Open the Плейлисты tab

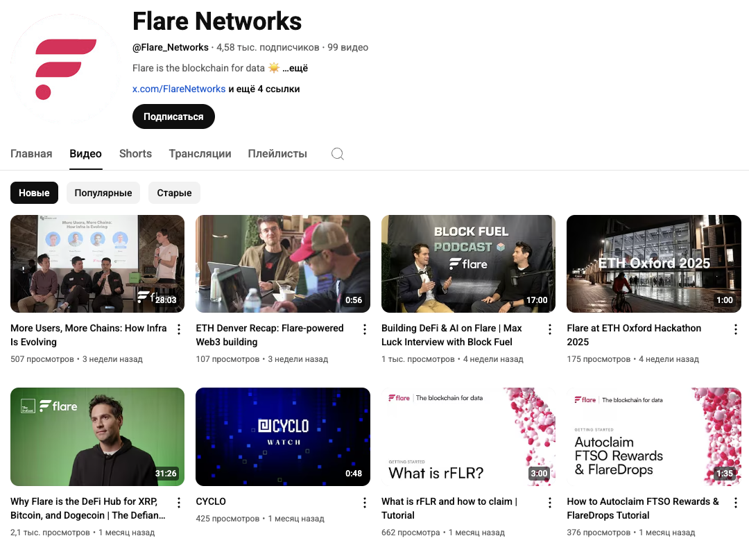tap(277, 154)
